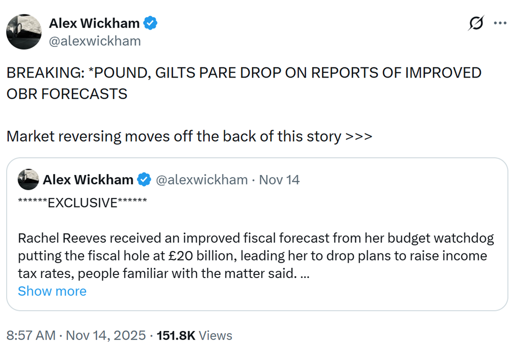Click Alex Wickham's profile avatar
Screen dimensions: 511x354
24,32
